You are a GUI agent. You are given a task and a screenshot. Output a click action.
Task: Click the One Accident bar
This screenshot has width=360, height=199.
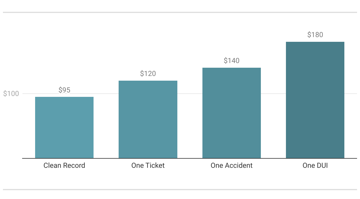(232, 113)
